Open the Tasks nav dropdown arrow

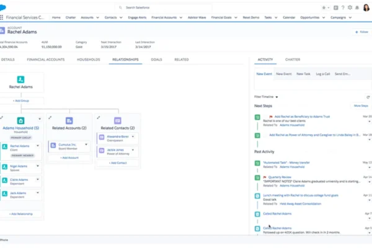(276, 17)
